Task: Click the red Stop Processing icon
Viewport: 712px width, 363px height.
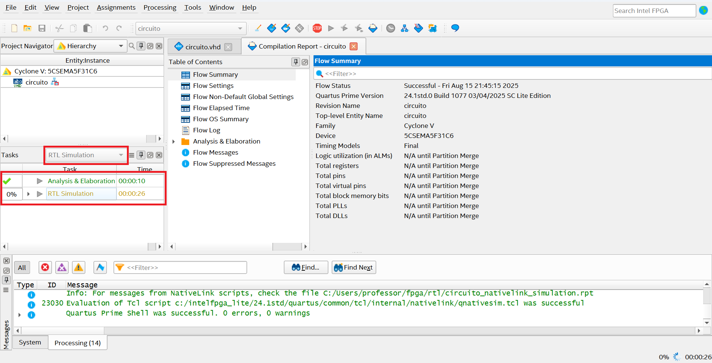Action: (x=317, y=28)
